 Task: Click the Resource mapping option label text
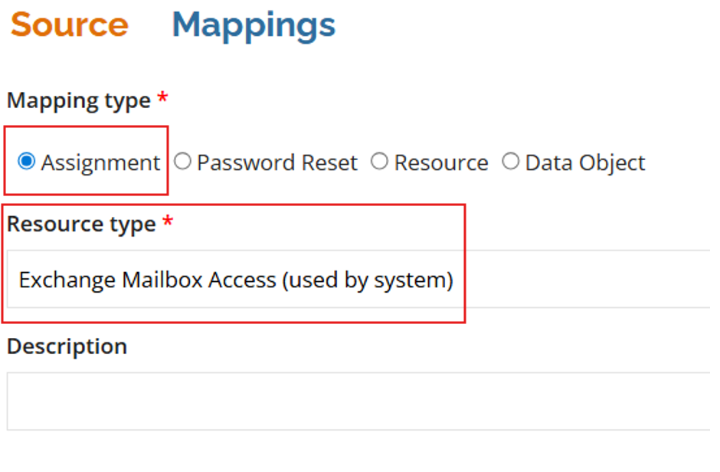pos(441,163)
